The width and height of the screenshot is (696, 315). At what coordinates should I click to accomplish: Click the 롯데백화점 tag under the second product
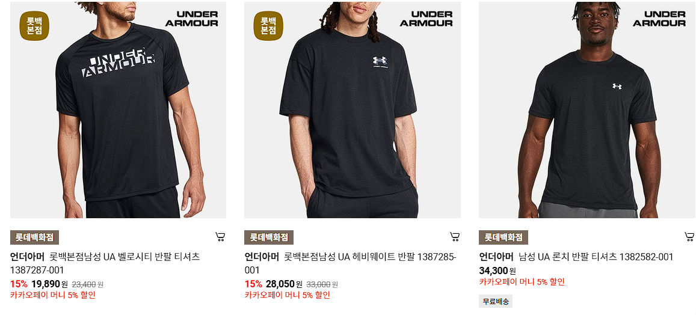pyautogui.click(x=269, y=237)
